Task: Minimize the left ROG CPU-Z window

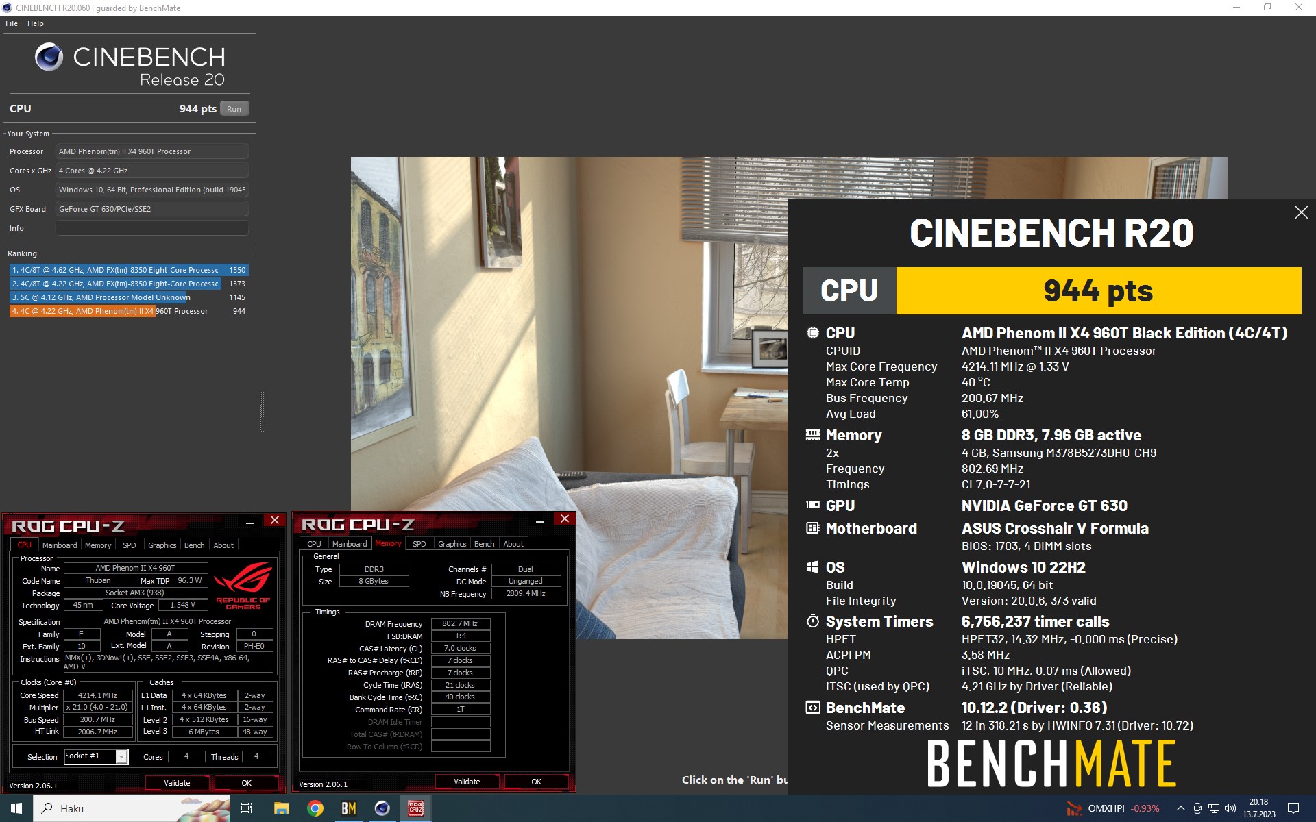Action: click(x=250, y=522)
